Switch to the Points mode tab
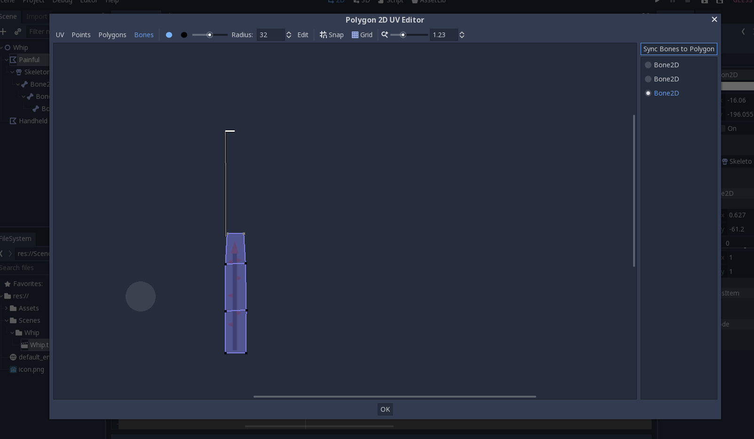Screen dimensions: 754x439 [x=81, y=34]
